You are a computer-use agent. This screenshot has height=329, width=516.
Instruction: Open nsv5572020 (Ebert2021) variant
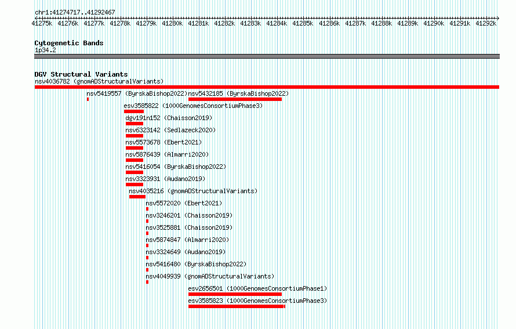[x=184, y=203]
